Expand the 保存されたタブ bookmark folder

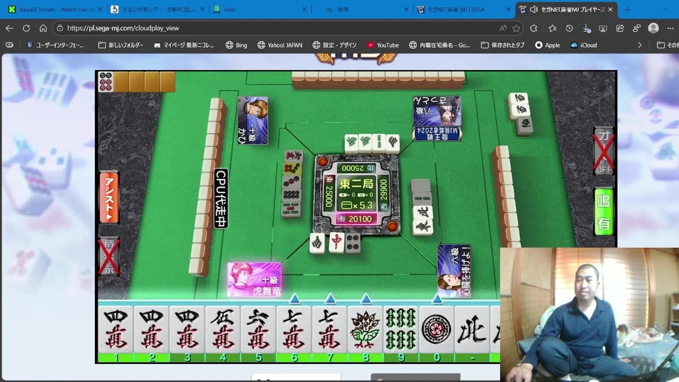coord(502,45)
